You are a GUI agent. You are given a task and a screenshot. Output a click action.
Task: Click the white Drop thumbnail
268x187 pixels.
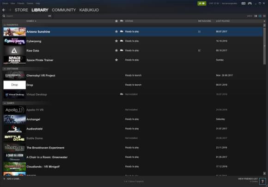click(15, 85)
